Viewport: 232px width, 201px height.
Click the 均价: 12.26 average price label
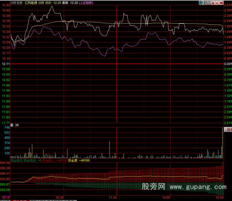pos(53,2)
